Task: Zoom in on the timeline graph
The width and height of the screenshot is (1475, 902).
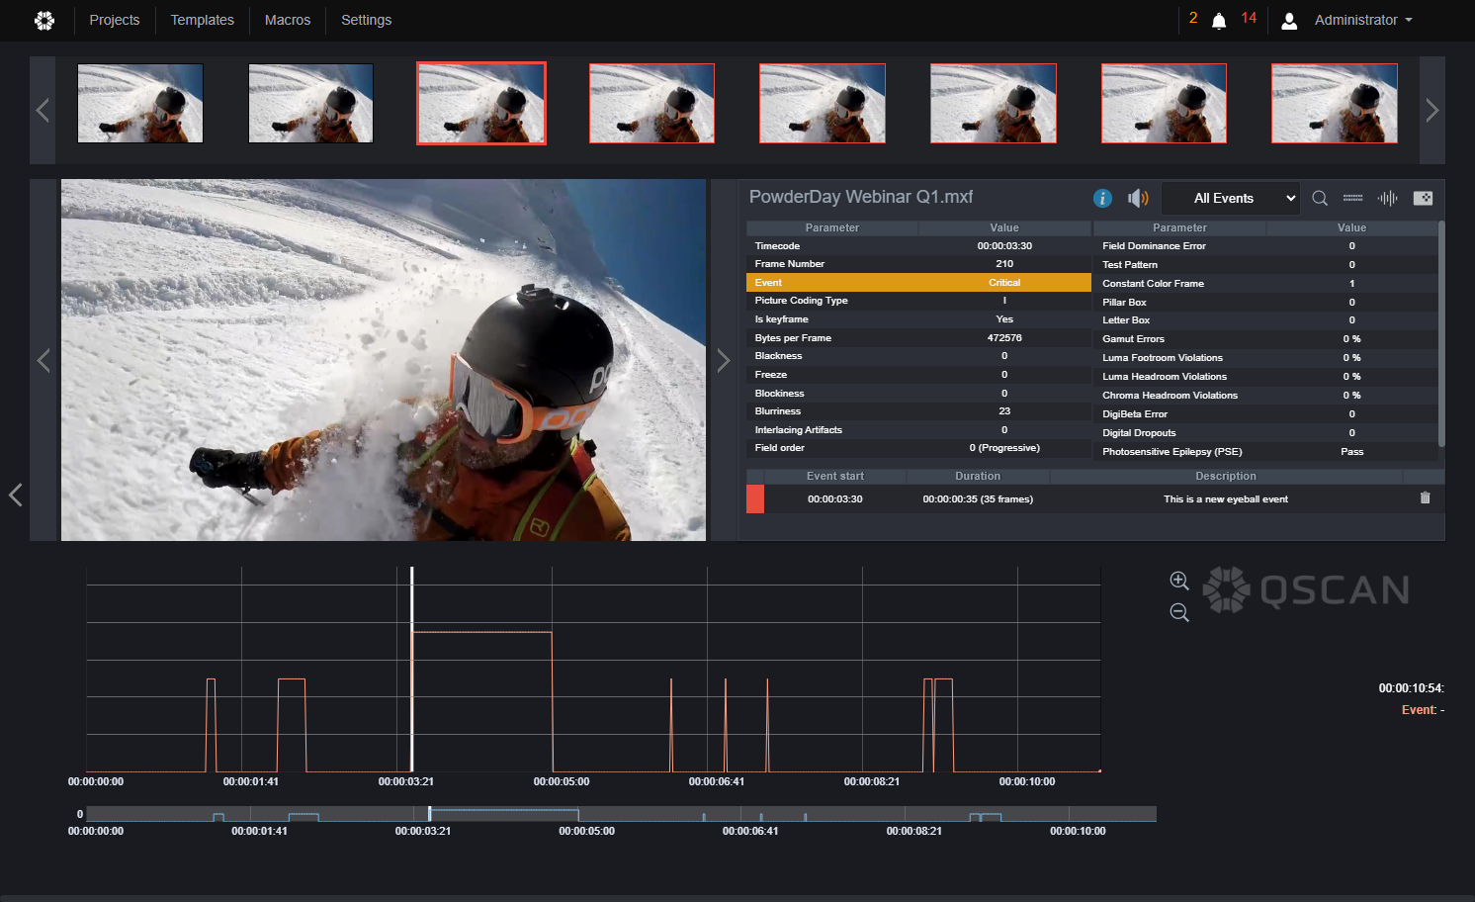Action: [x=1179, y=581]
